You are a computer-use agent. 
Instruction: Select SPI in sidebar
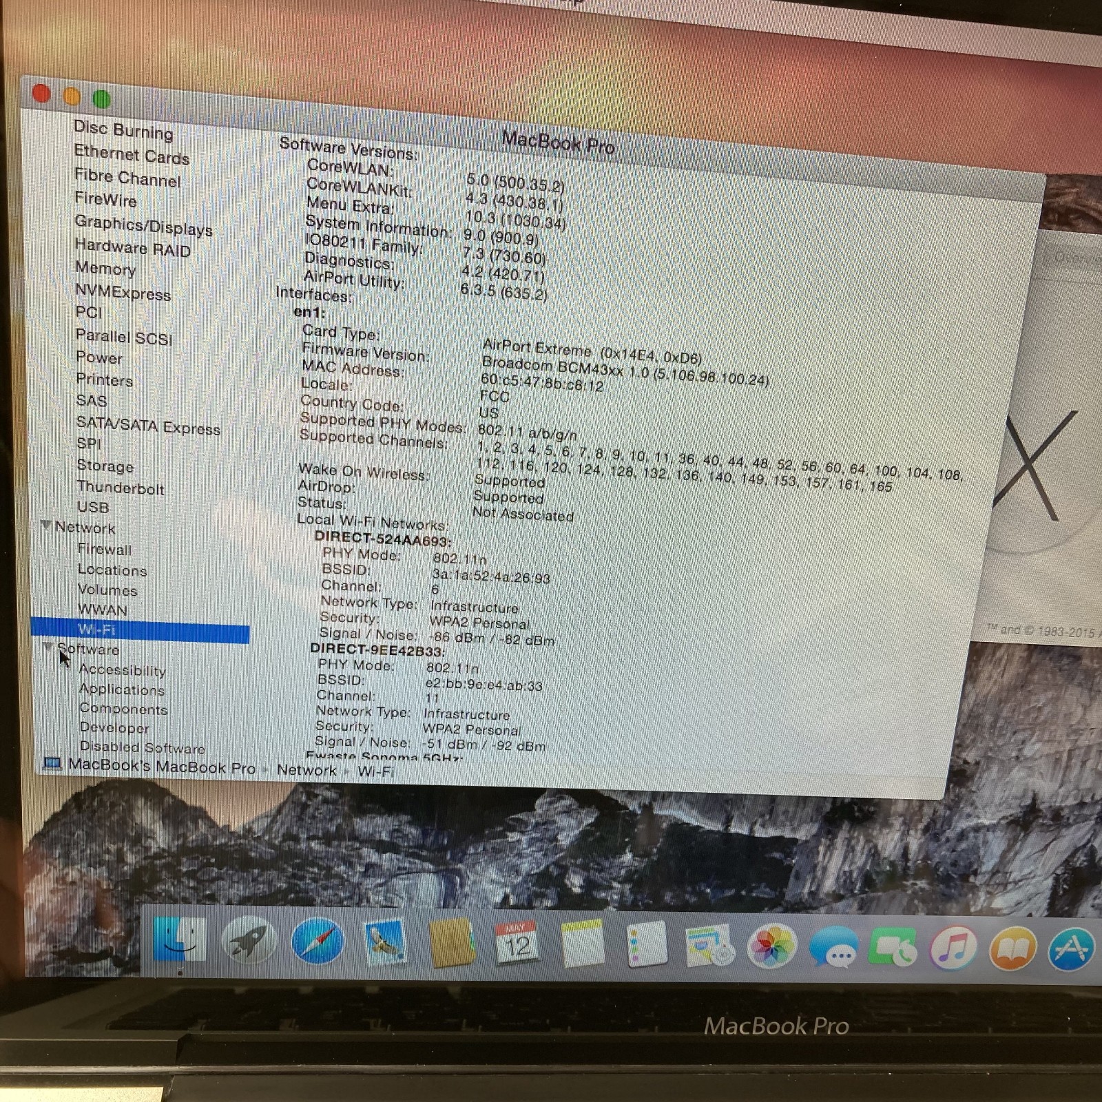click(x=89, y=444)
